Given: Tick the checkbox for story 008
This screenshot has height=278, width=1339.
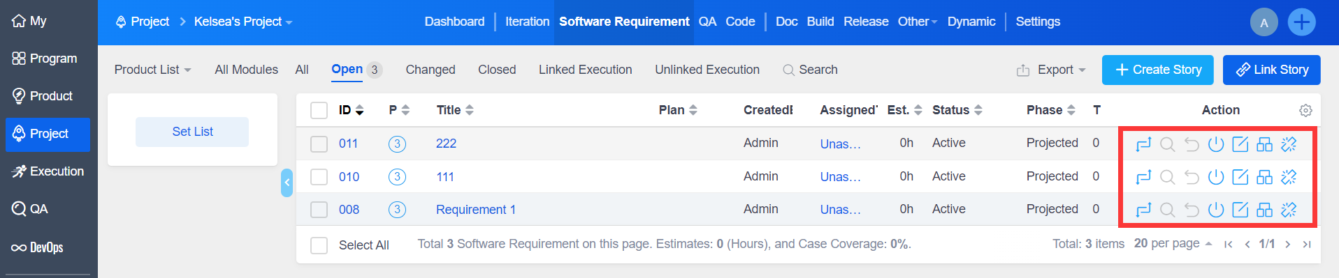Looking at the screenshot, I should (x=319, y=210).
